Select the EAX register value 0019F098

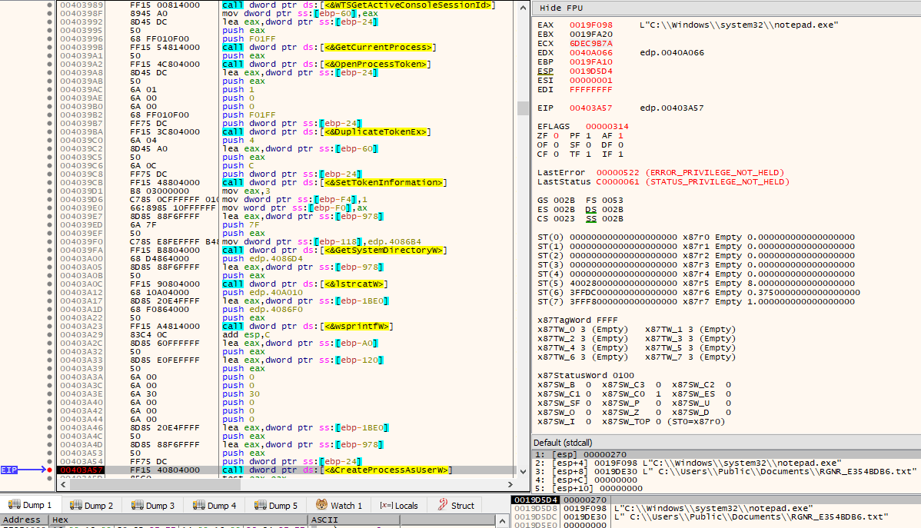pos(591,25)
